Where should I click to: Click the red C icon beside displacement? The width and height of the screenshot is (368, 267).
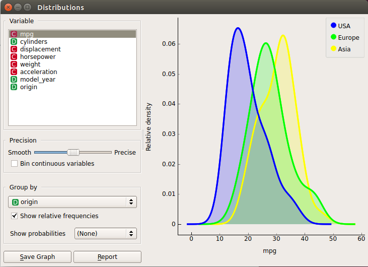pos(14,49)
